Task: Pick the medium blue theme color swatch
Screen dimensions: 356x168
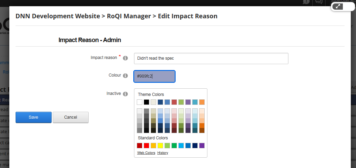Action: tap(167, 102)
